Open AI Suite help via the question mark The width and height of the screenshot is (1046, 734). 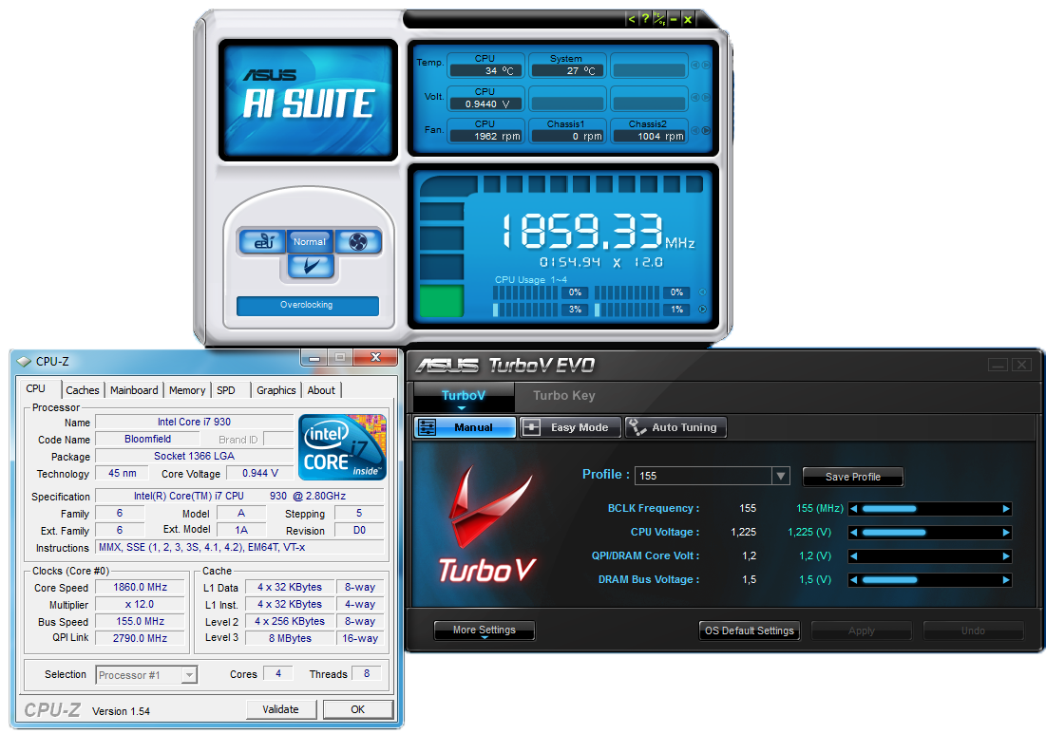coord(645,19)
